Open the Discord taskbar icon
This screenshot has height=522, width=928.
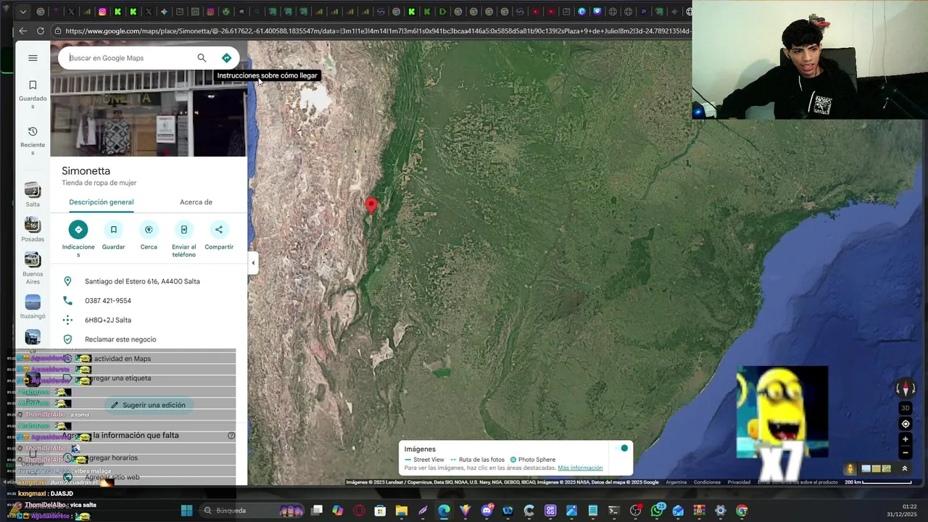(486, 510)
